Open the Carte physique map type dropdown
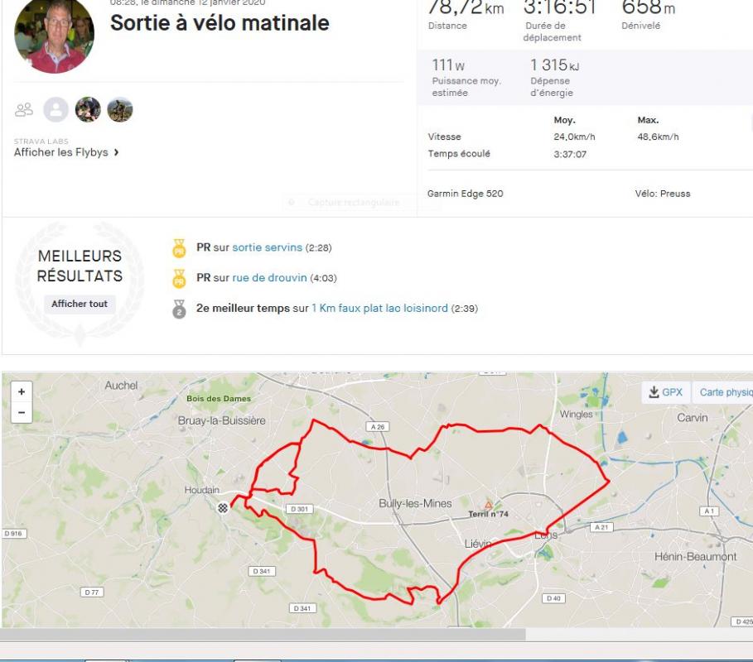The height and width of the screenshot is (662, 753). (725, 392)
